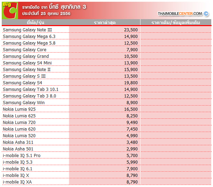The width and height of the screenshot is (213, 187).
Task: Click the 16,500 price value
Action: pyautogui.click(x=131, y=109)
